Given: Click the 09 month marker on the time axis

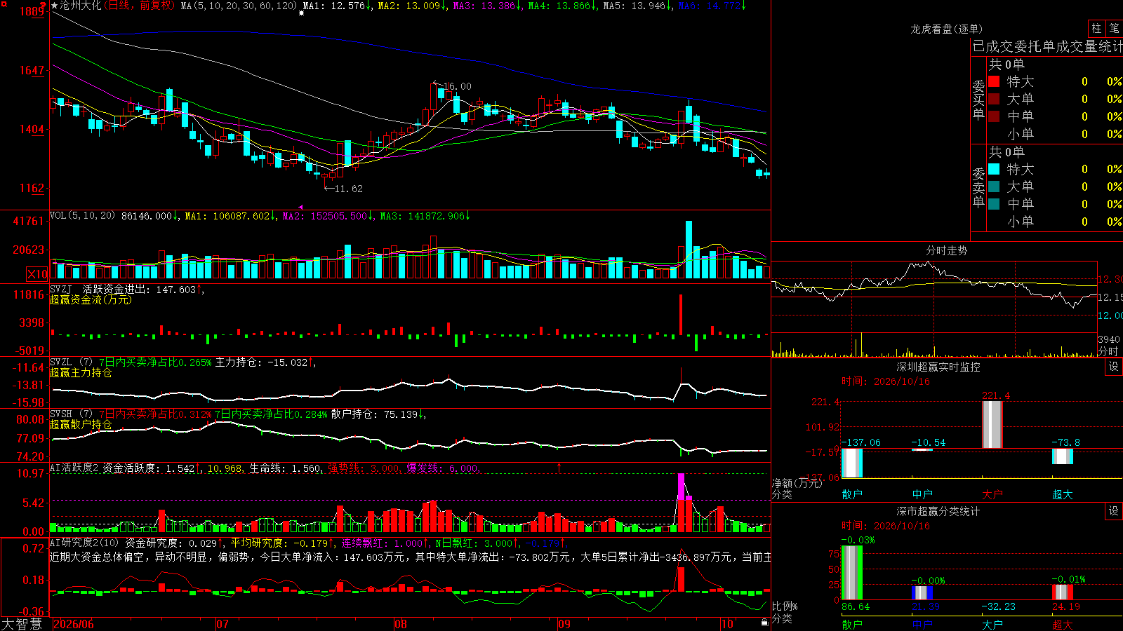Looking at the screenshot, I should [564, 624].
